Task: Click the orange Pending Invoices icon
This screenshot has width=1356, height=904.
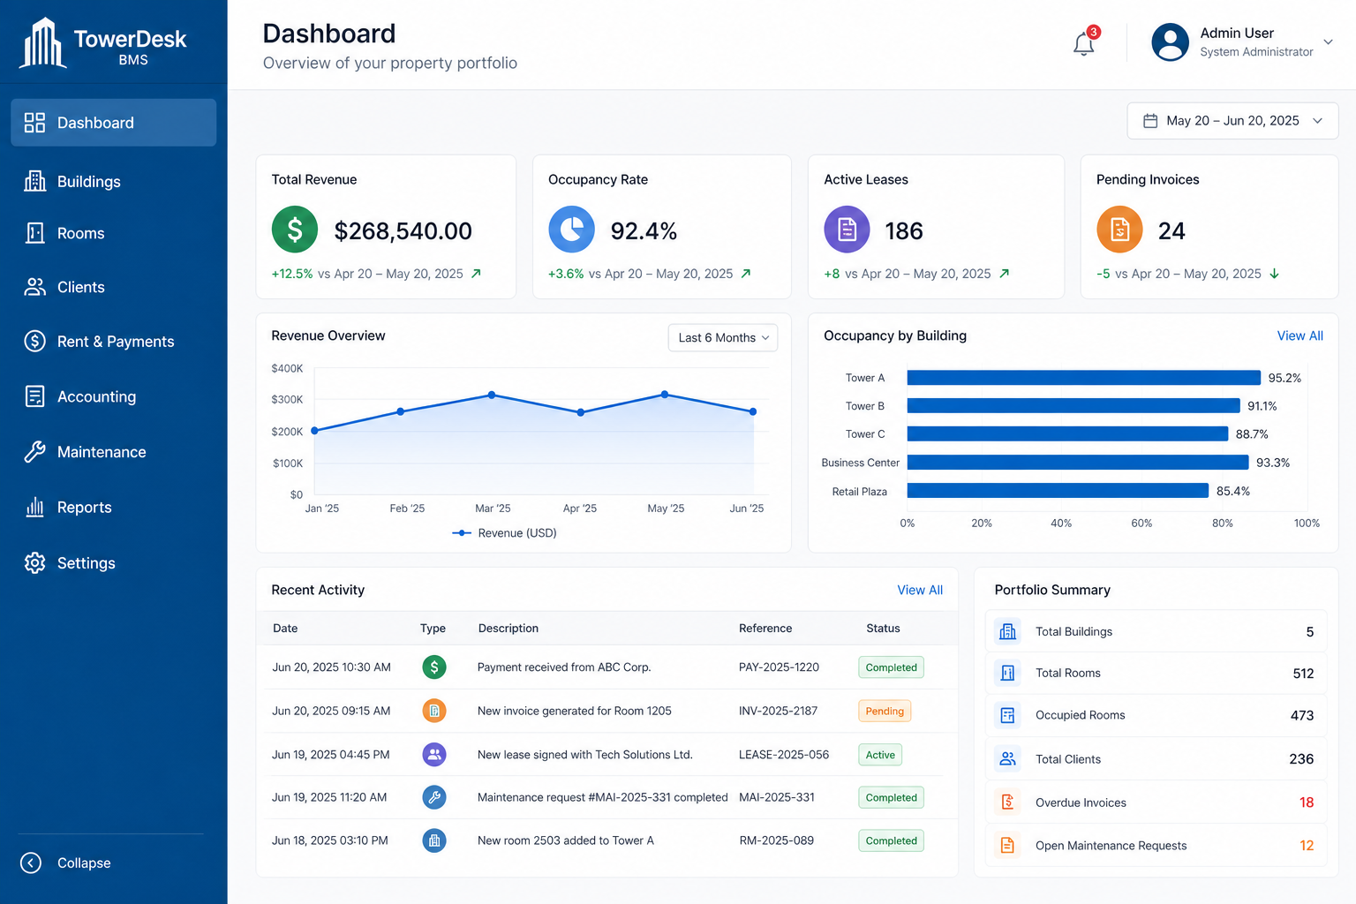Action: coord(1120,230)
